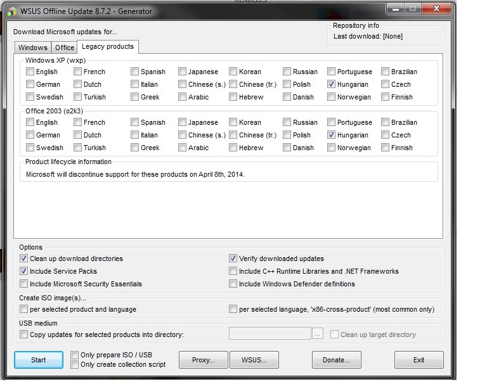Click the USB target directory input field
The height and width of the screenshot is (389, 487).
click(270, 334)
